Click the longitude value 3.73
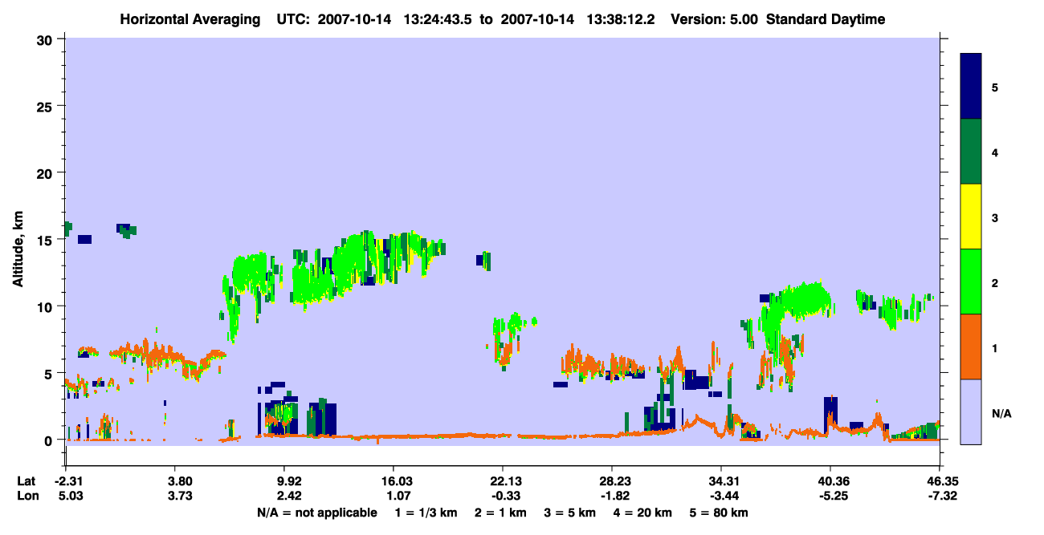1044x535 pixels. (x=180, y=496)
